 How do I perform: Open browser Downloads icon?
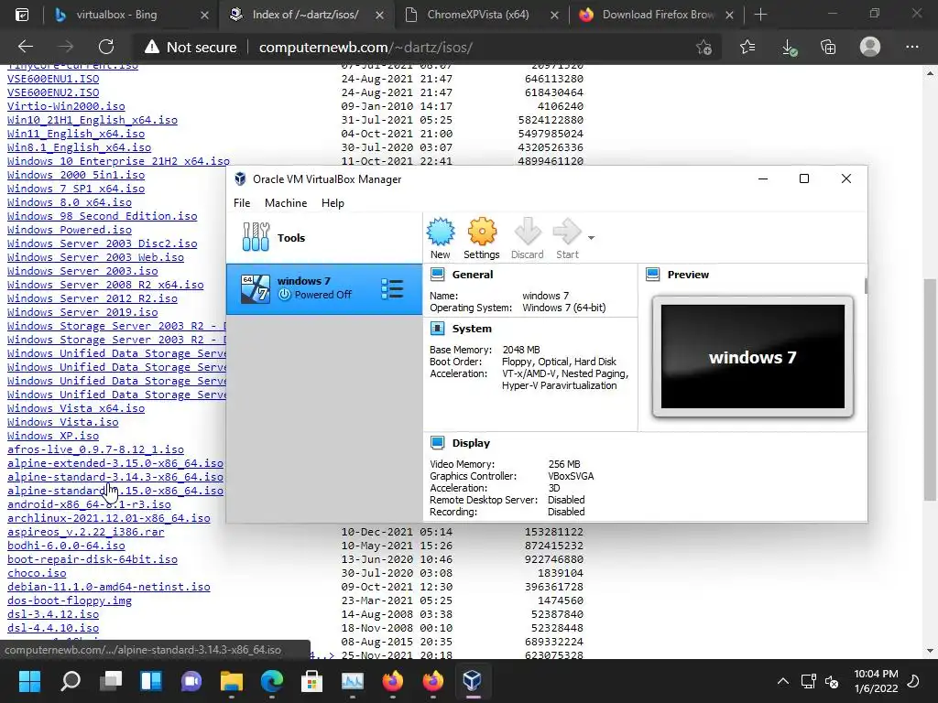coord(789,48)
